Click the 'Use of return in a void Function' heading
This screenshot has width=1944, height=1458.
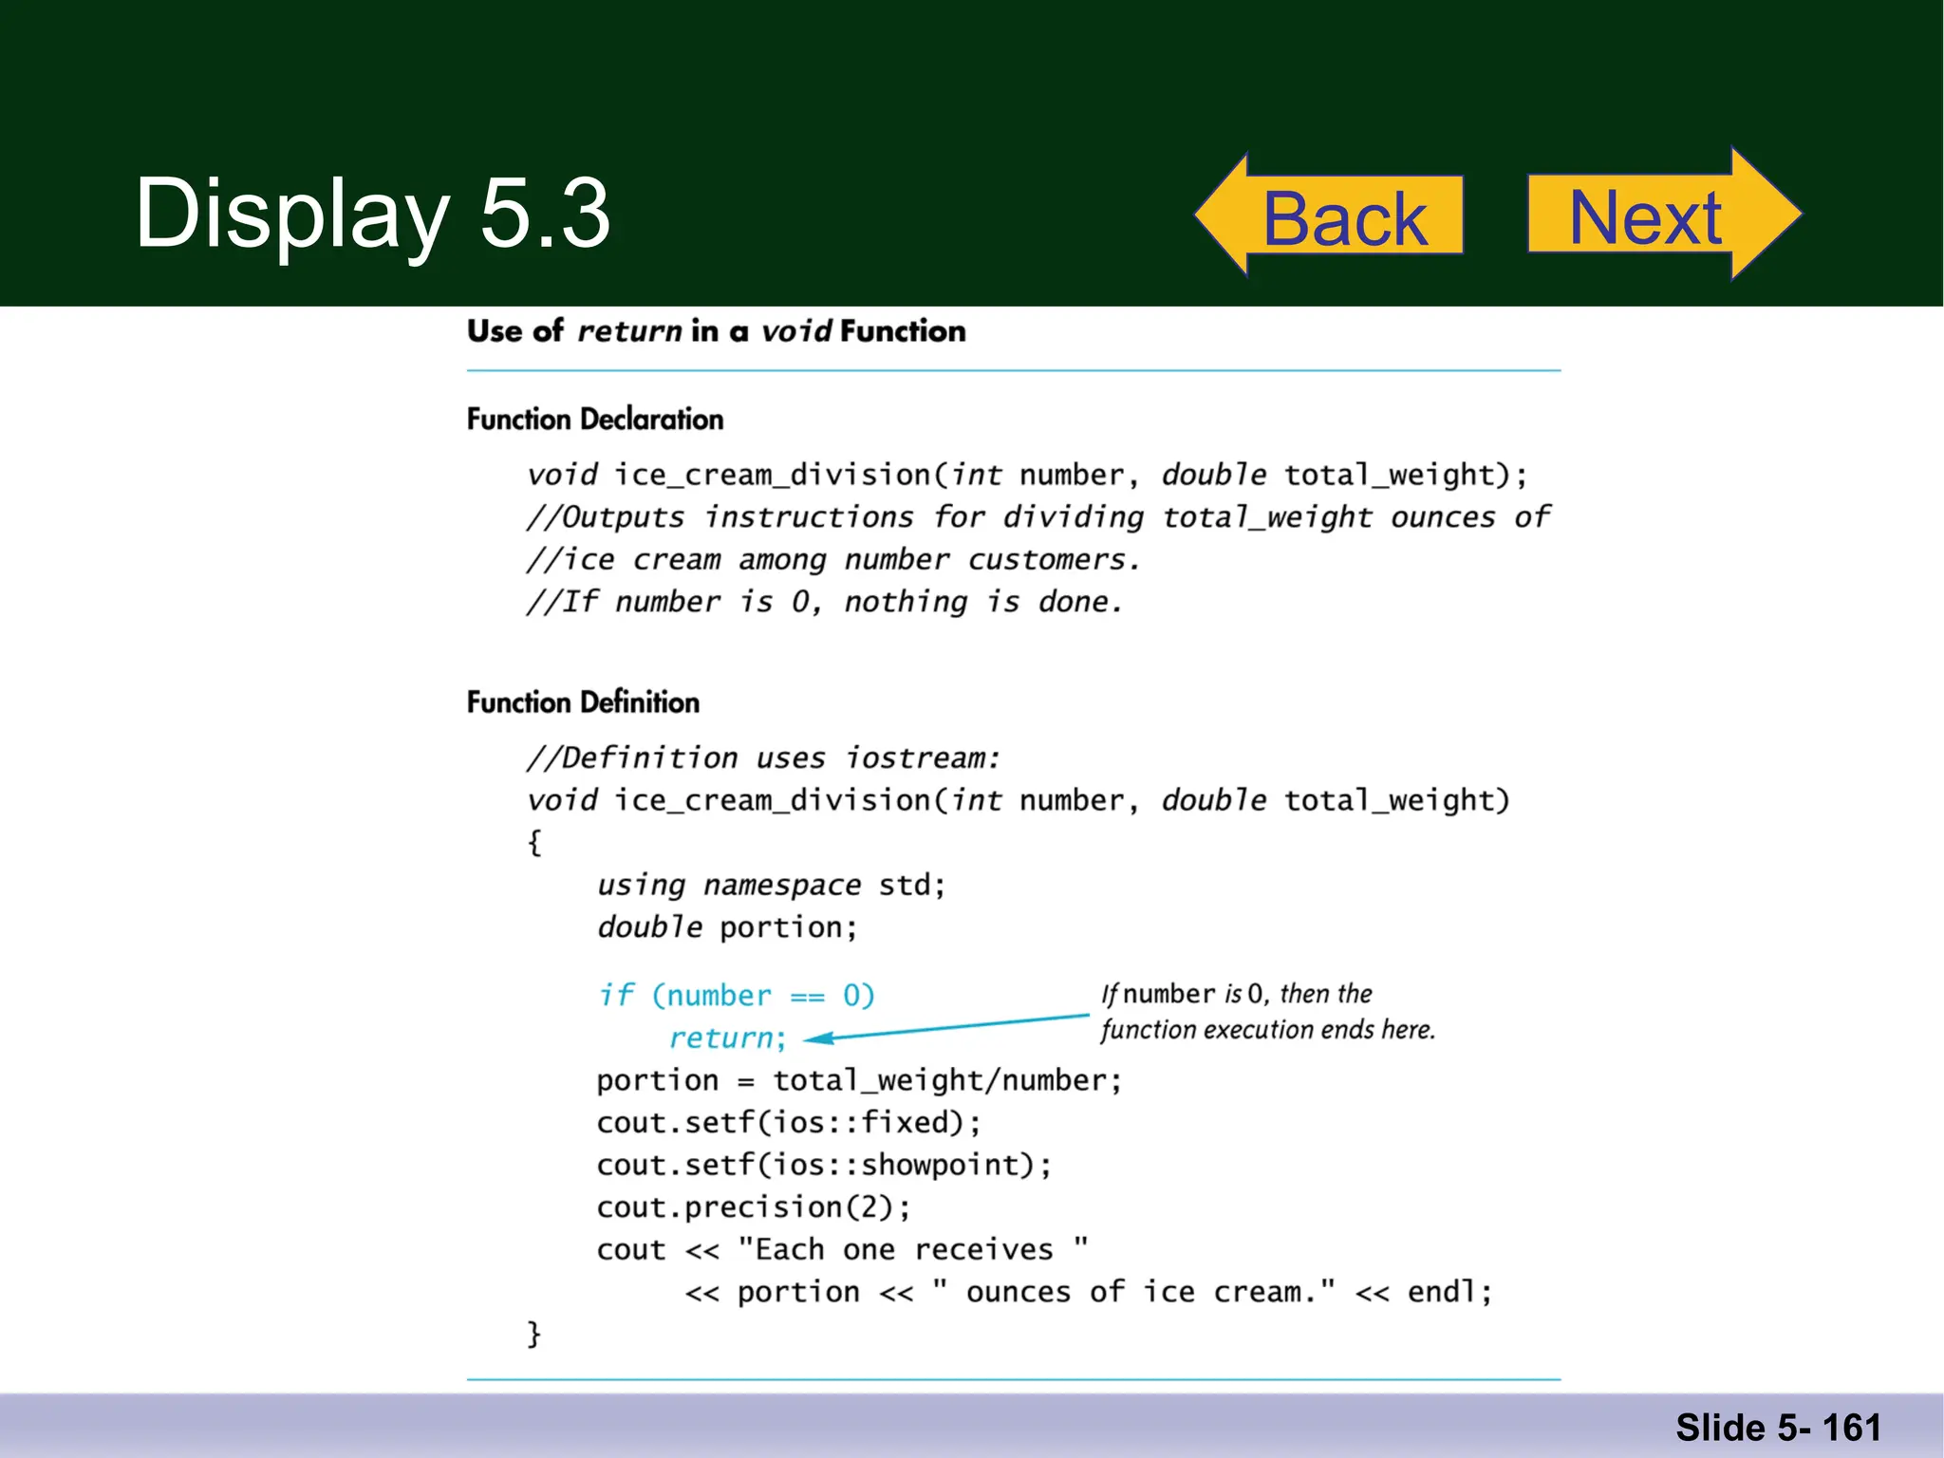click(716, 331)
